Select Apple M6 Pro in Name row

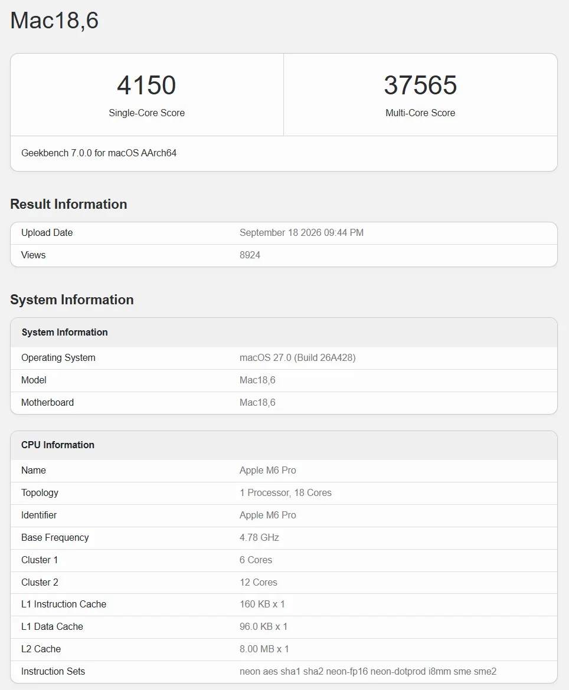click(x=268, y=471)
